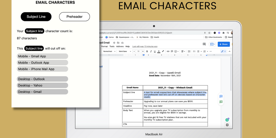Click the Suggest edits icon beside document
Viewport: 276px width, 138px height.
[x=221, y=102]
